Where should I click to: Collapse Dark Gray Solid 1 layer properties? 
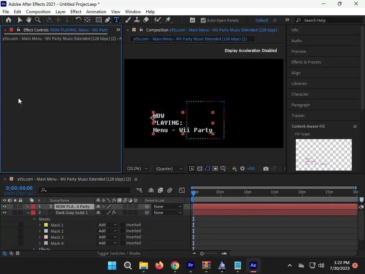point(28,213)
